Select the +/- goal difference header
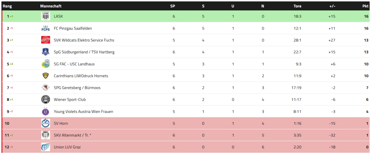 [x=332, y=6]
